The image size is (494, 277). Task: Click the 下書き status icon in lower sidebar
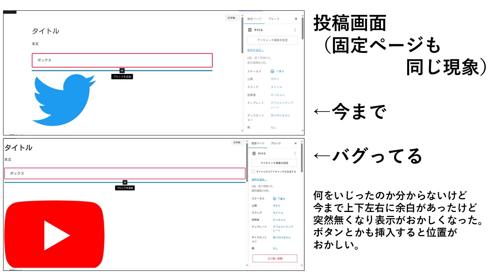274,199
